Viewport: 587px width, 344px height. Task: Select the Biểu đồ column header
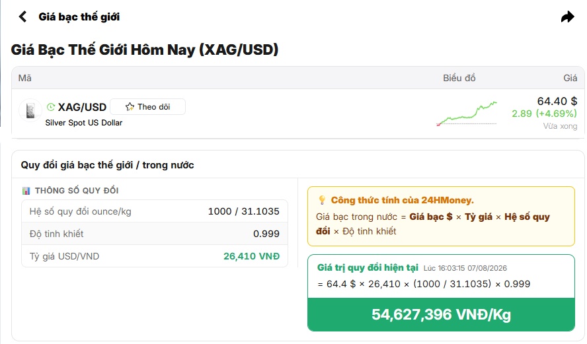(x=459, y=78)
